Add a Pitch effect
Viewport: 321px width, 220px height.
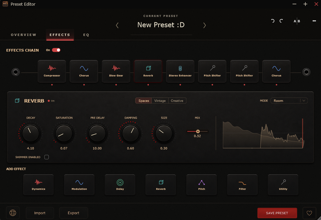point(201,185)
